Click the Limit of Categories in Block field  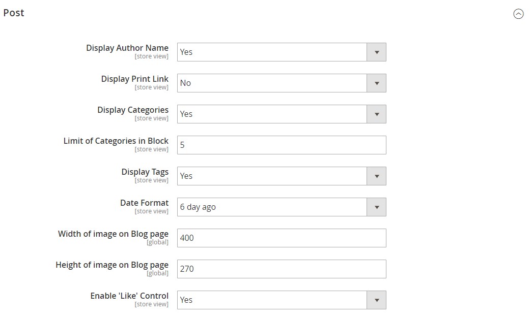[282, 145]
